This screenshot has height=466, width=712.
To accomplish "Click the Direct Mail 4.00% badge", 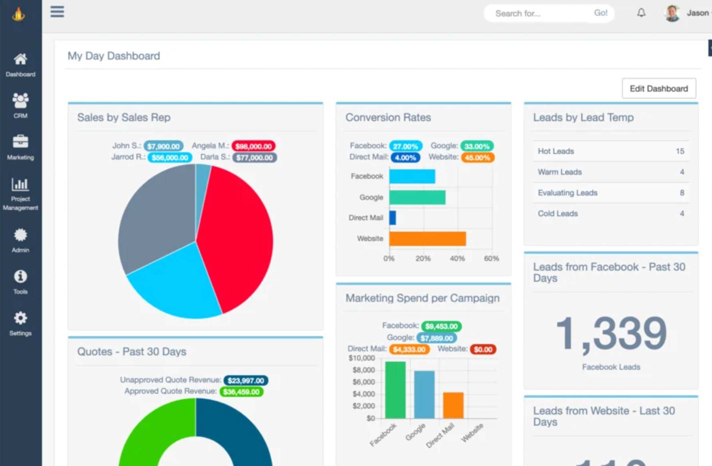I will click(x=406, y=157).
